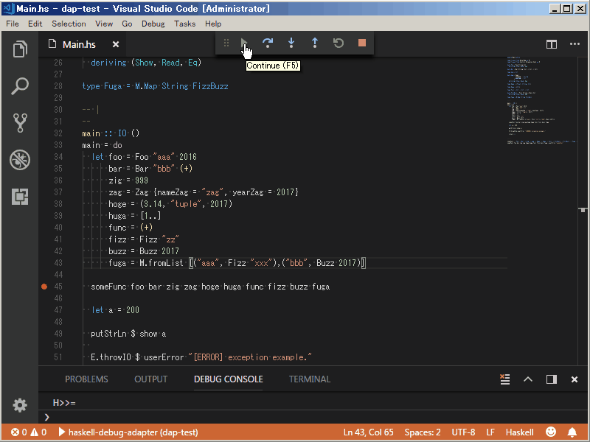
Task: Open notifications bell
Action: point(572,432)
